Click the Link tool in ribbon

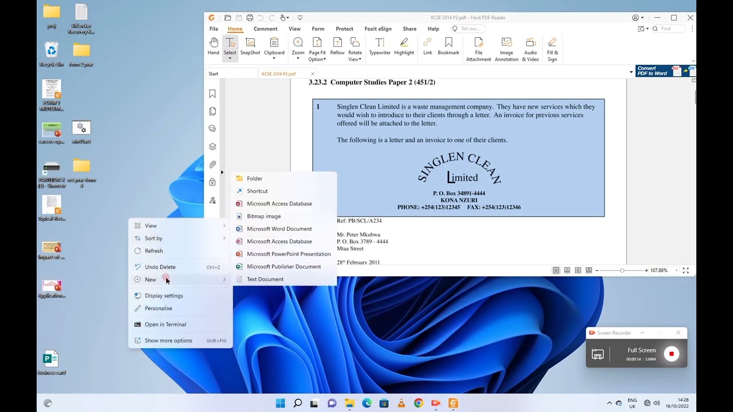pos(428,46)
